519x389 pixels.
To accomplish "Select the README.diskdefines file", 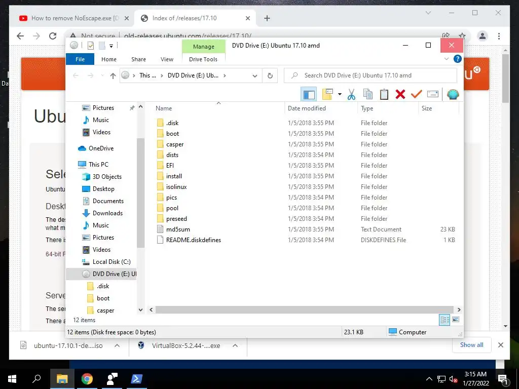I will (193, 240).
